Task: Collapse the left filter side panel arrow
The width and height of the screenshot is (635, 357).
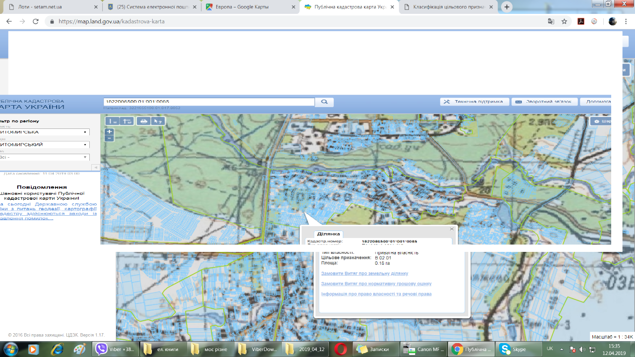Action: pyautogui.click(x=95, y=168)
